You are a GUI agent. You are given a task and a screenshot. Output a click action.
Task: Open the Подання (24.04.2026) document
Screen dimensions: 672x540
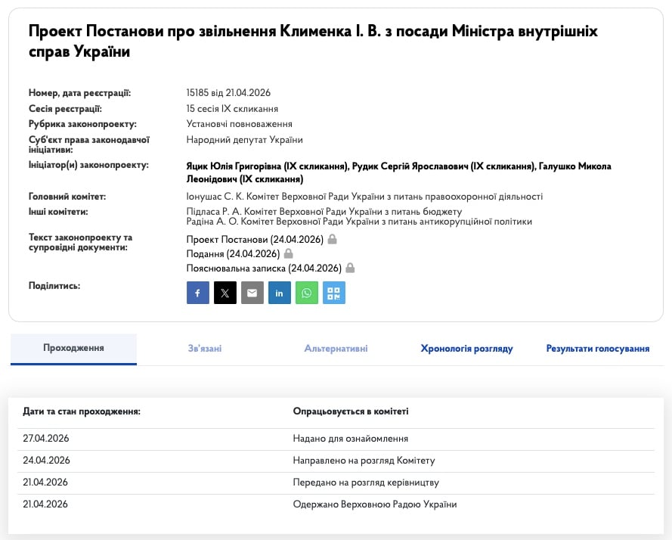233,253
